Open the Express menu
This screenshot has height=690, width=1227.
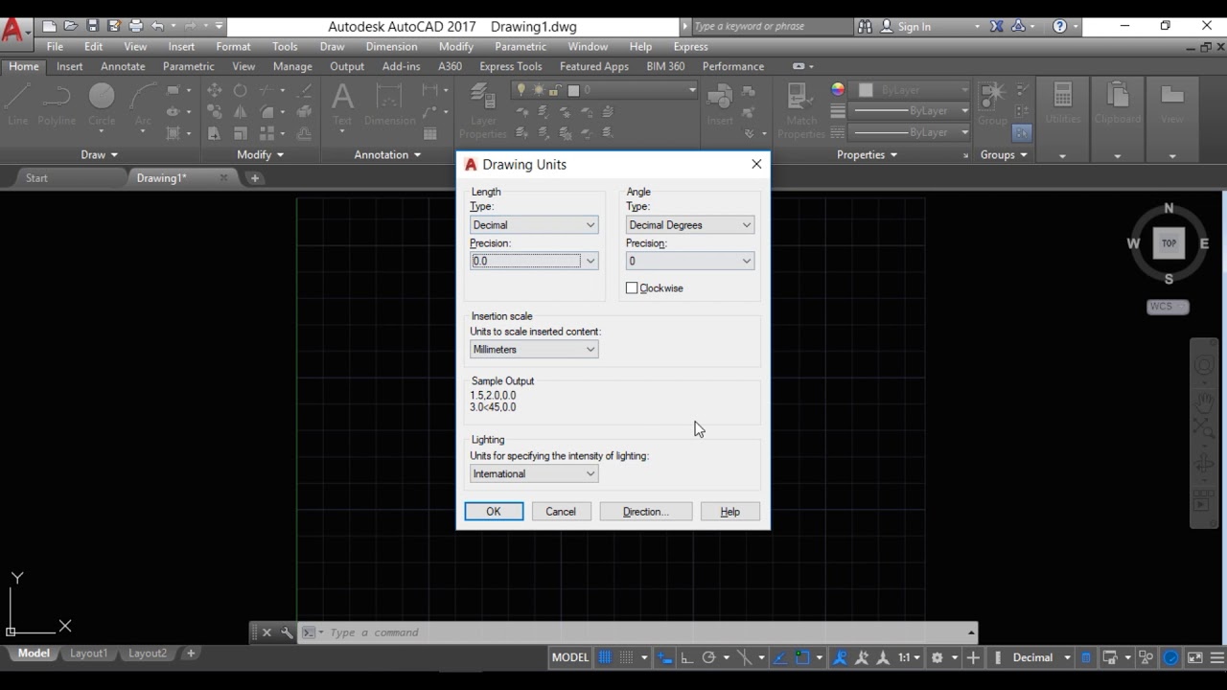coord(690,46)
